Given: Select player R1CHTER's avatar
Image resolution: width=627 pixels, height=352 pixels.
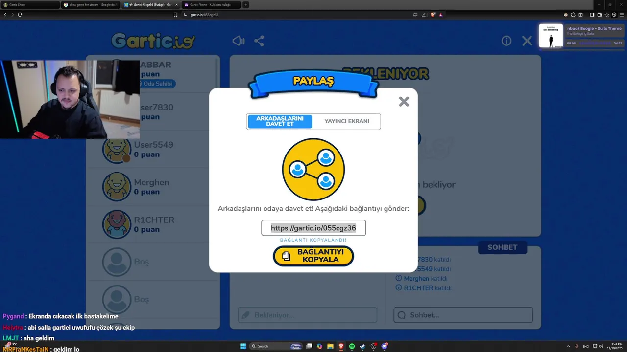Looking at the screenshot, I should [117, 224].
